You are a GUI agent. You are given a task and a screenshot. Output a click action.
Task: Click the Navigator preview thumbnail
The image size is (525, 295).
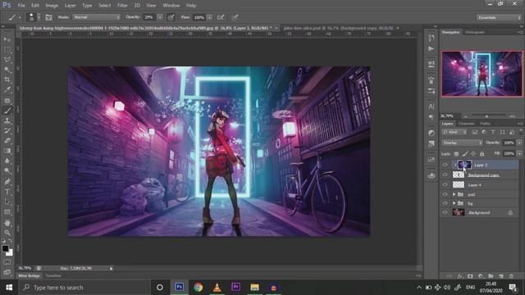(482, 74)
